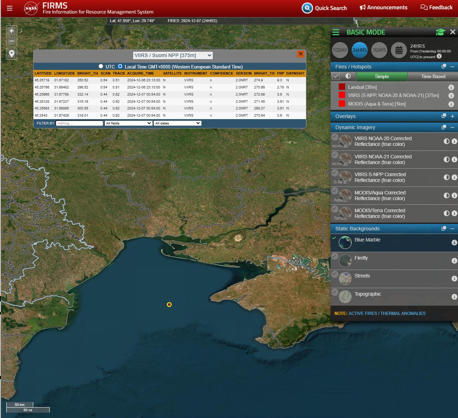Image resolution: width=458 pixels, height=418 pixels.
Task: Click the graduation cap Basic Mode icon
Action: (440, 32)
